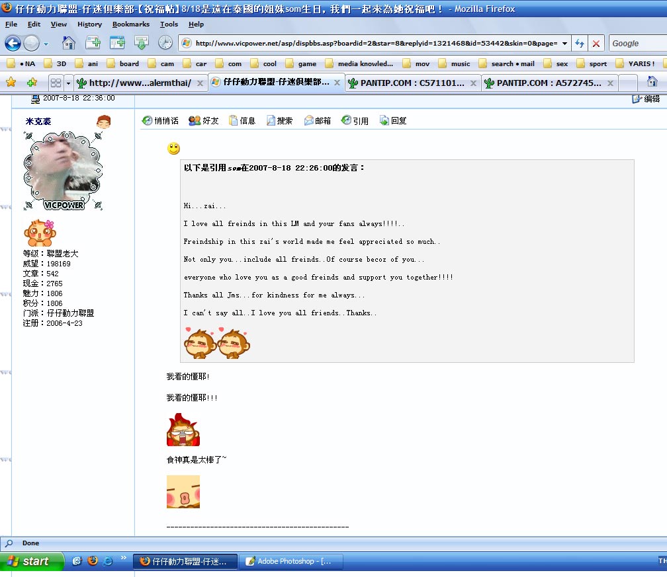Image resolution: width=667 pixels, height=577 pixels.
Task: Click the text 食神真是太棒了~
Action: coord(197,460)
